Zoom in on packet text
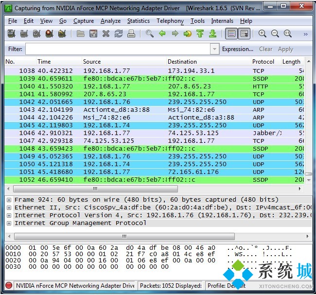The width and height of the screenshot is (316, 295). tap(263, 34)
